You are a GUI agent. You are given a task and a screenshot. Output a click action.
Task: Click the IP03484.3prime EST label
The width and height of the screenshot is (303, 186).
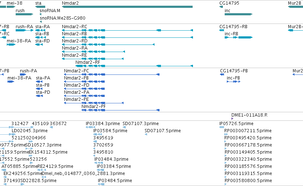(x=111, y=159)
